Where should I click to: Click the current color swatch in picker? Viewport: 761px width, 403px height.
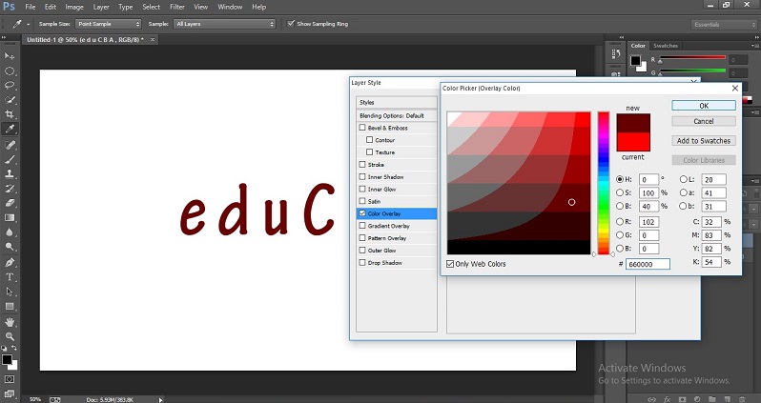[x=633, y=142]
